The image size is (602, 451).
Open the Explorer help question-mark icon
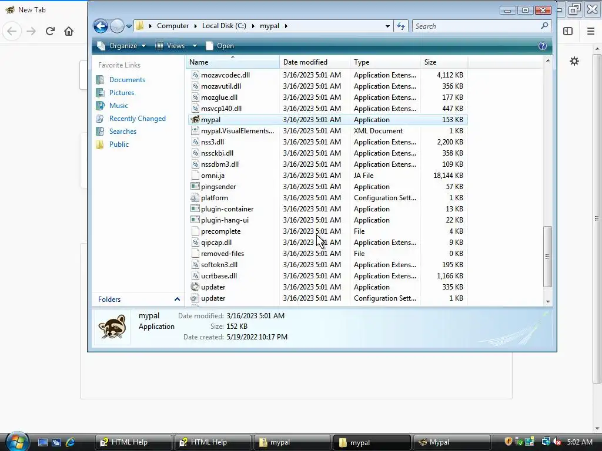pyautogui.click(x=542, y=46)
